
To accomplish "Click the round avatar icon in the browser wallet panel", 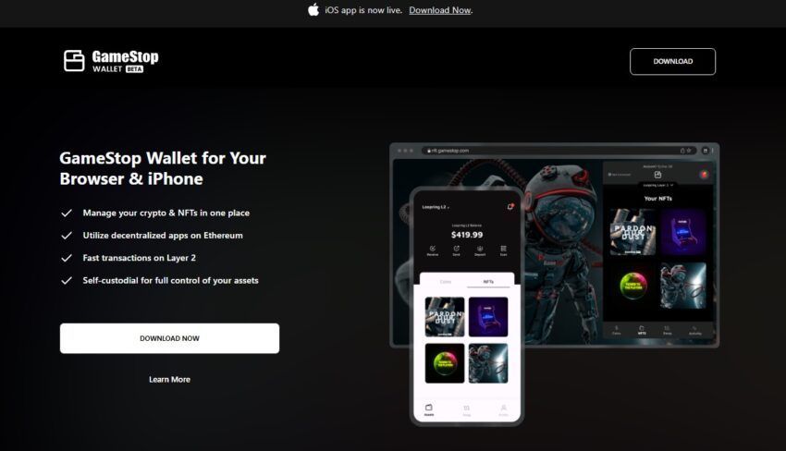I will (705, 175).
